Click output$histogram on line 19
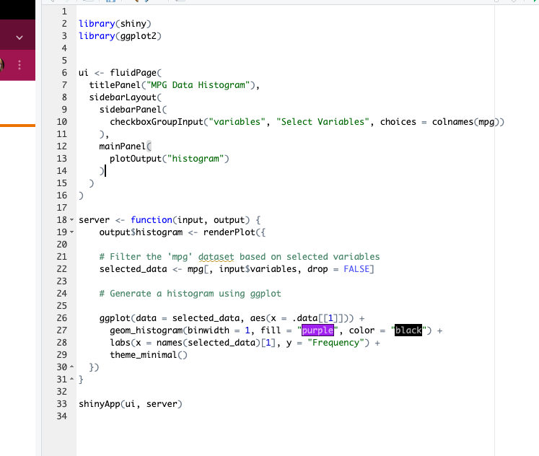Image resolution: width=539 pixels, height=456 pixels. pyautogui.click(x=141, y=232)
